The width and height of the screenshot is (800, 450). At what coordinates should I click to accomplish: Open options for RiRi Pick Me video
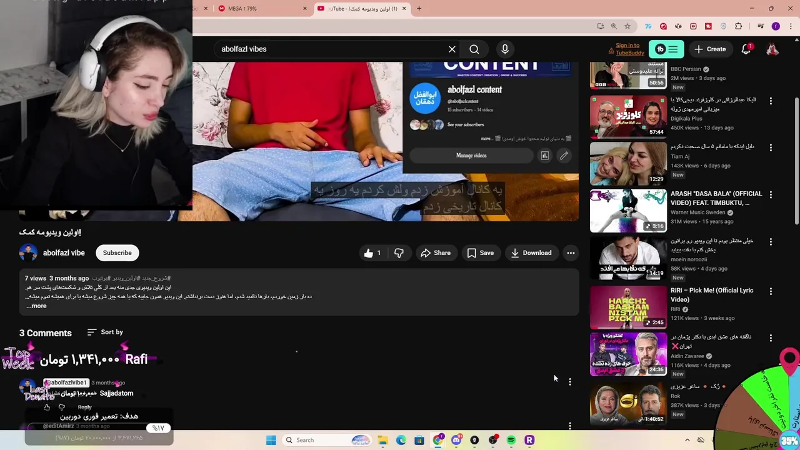coord(771,291)
